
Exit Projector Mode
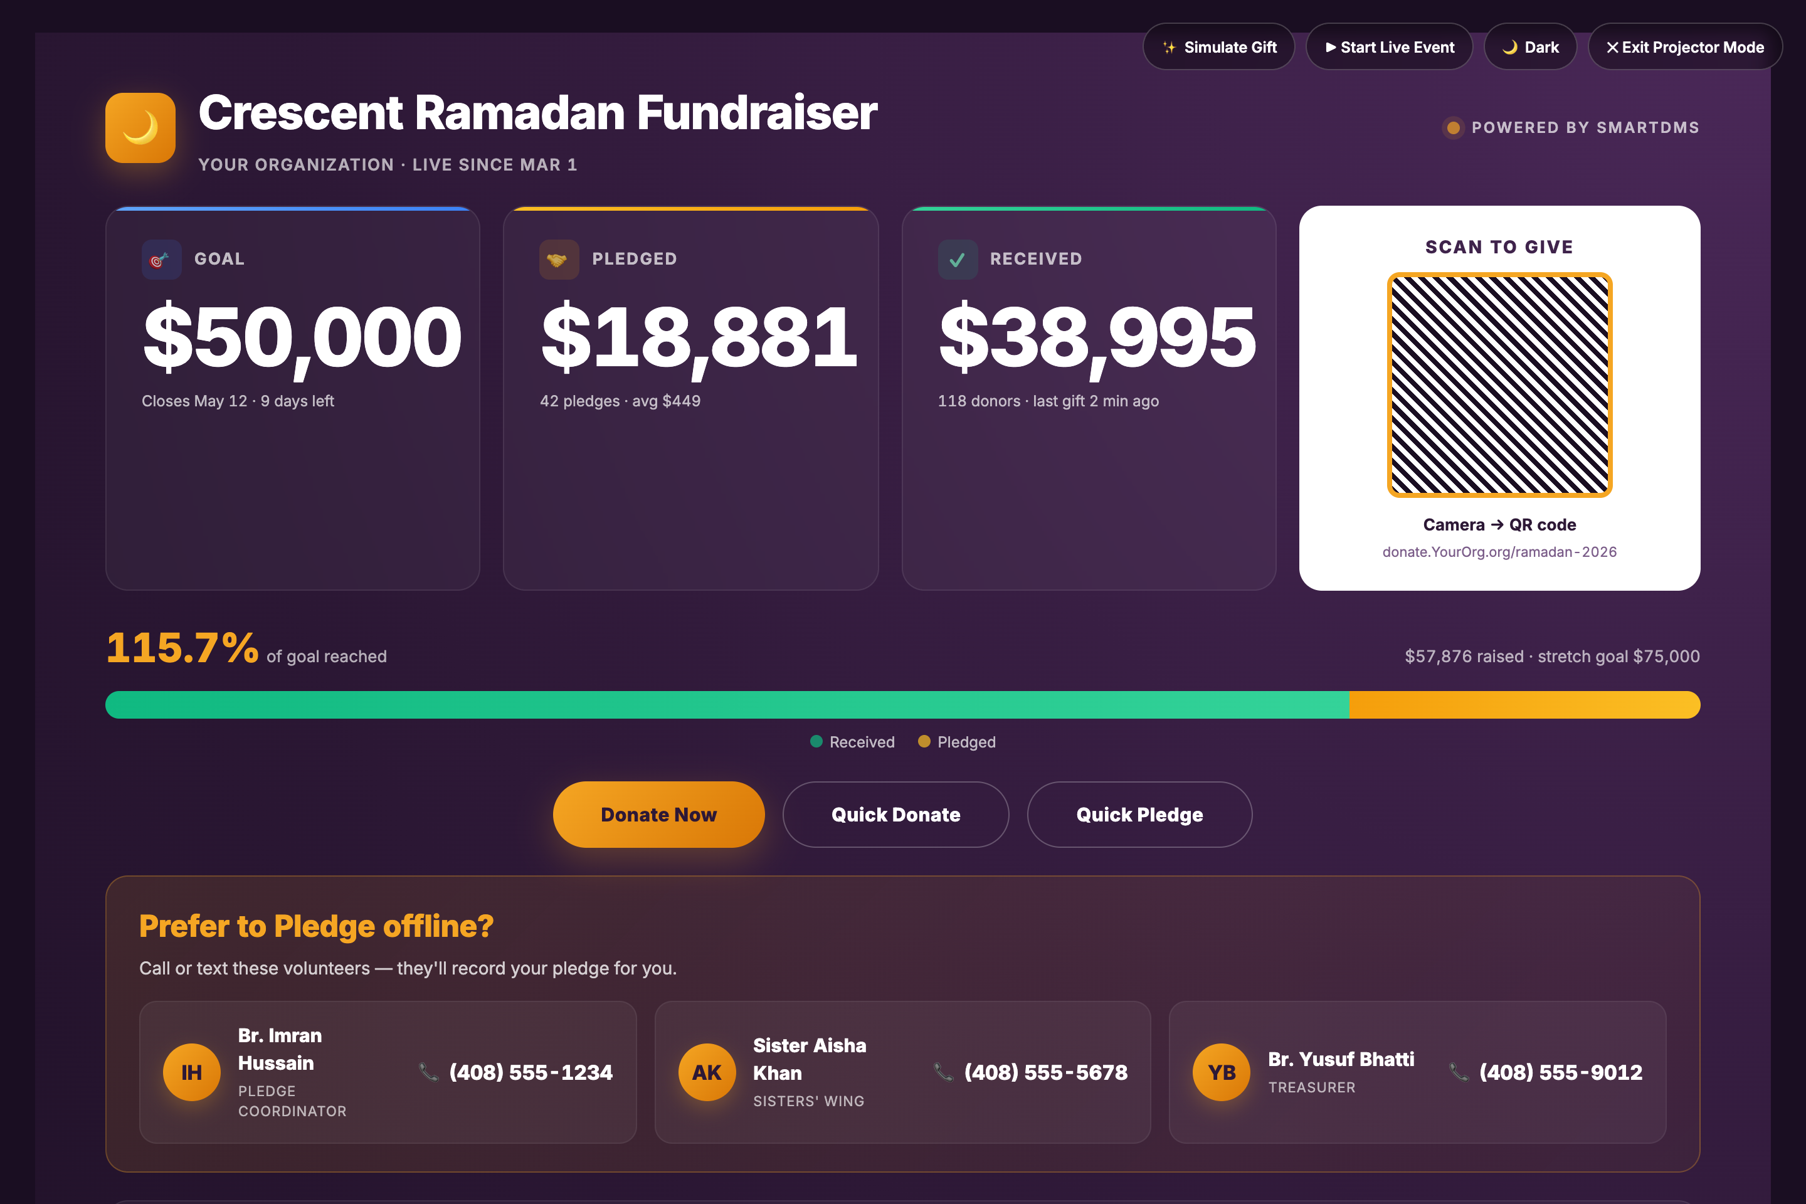pos(1685,47)
